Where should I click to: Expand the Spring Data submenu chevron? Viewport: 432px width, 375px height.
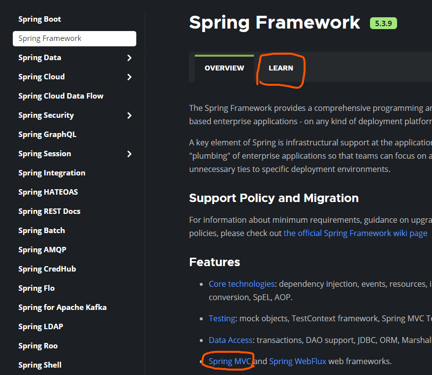(x=129, y=58)
